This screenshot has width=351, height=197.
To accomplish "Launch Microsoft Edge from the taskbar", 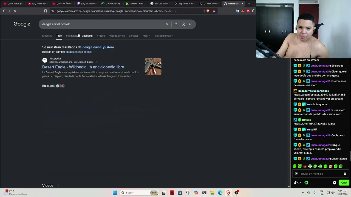I will (x=220, y=193).
